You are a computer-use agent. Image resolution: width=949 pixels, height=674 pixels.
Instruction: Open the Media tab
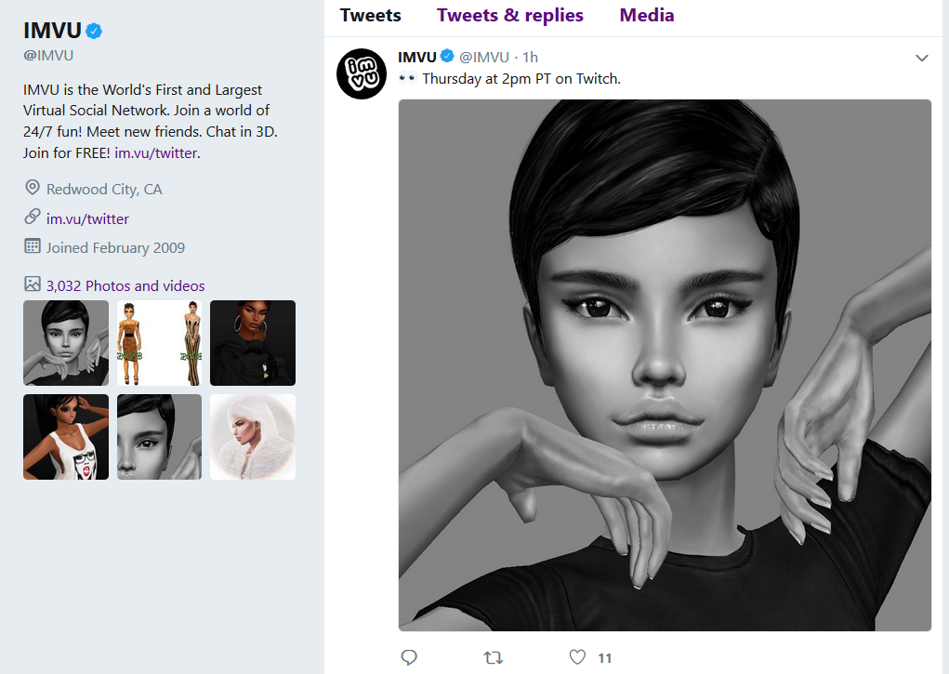pos(646,15)
